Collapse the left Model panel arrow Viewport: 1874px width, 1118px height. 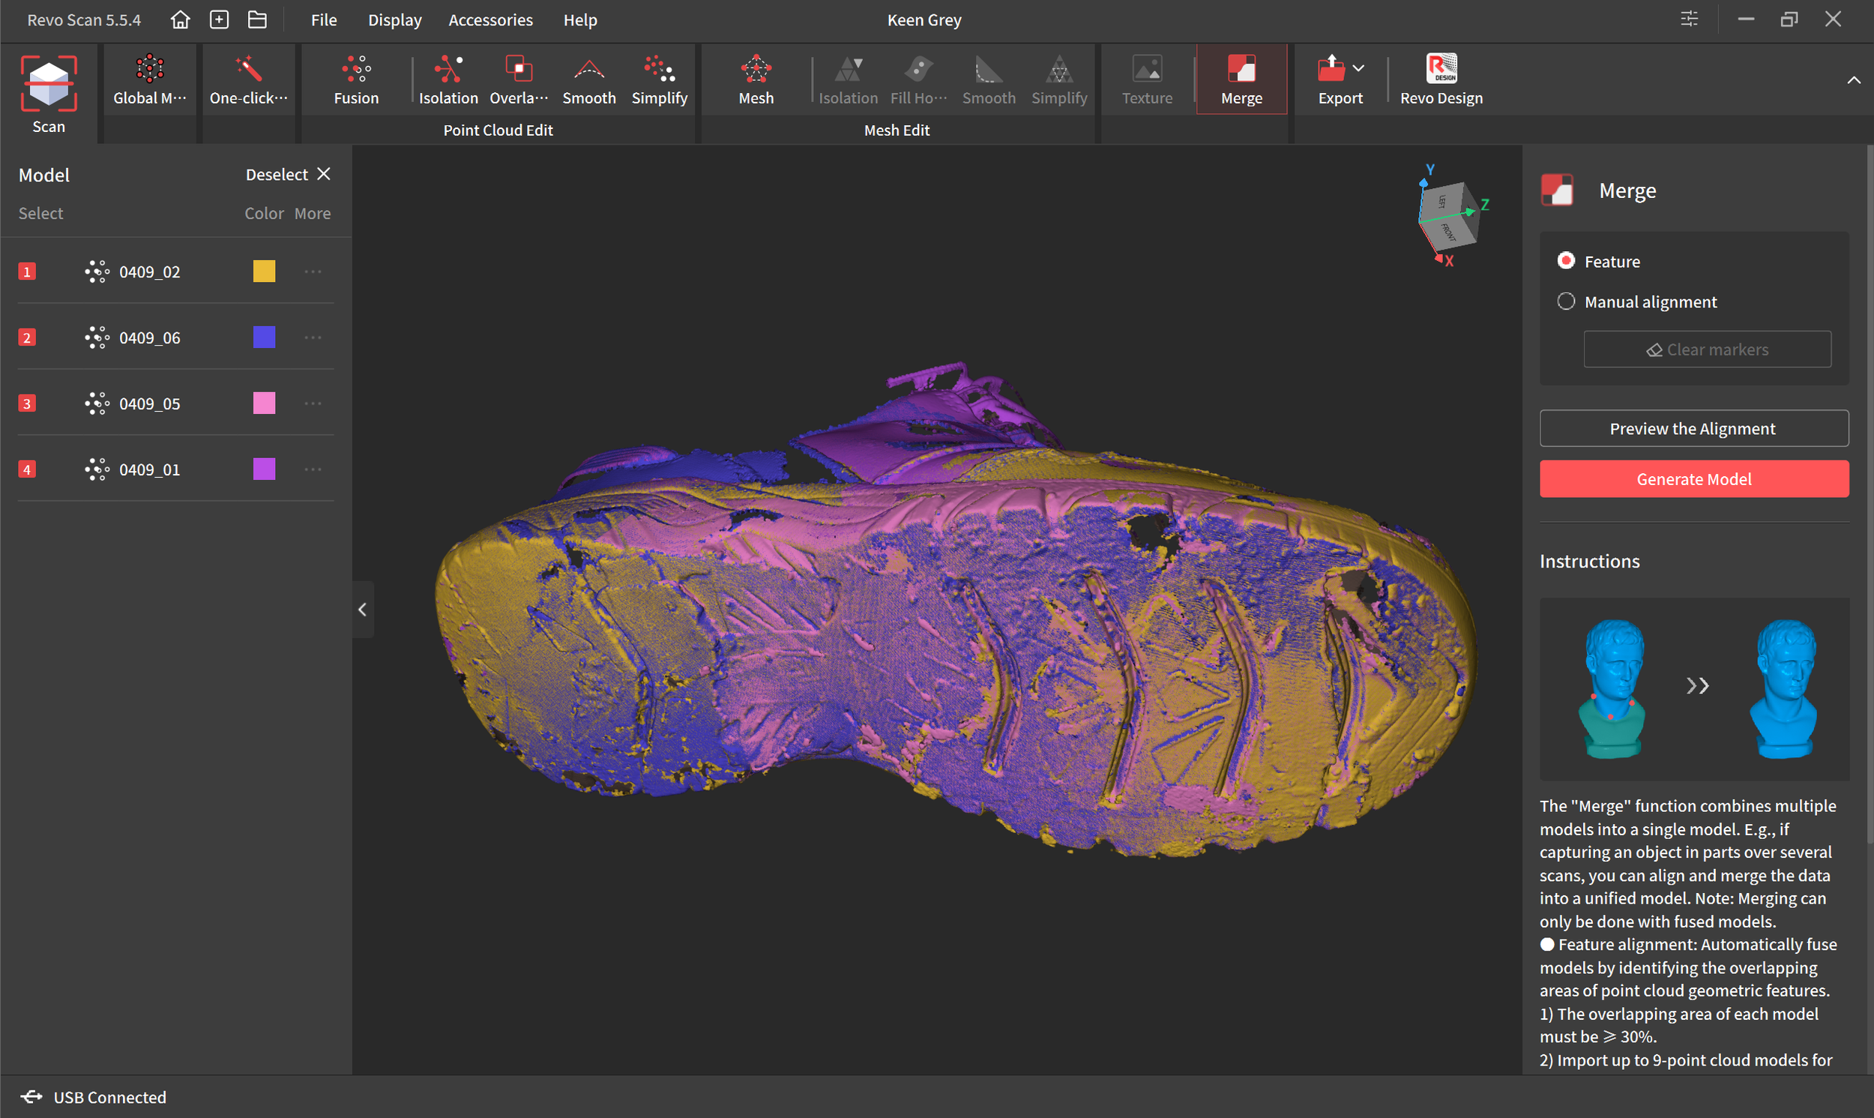pyautogui.click(x=362, y=610)
